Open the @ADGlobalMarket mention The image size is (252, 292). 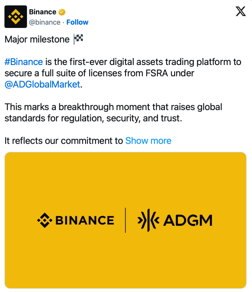pos(42,84)
